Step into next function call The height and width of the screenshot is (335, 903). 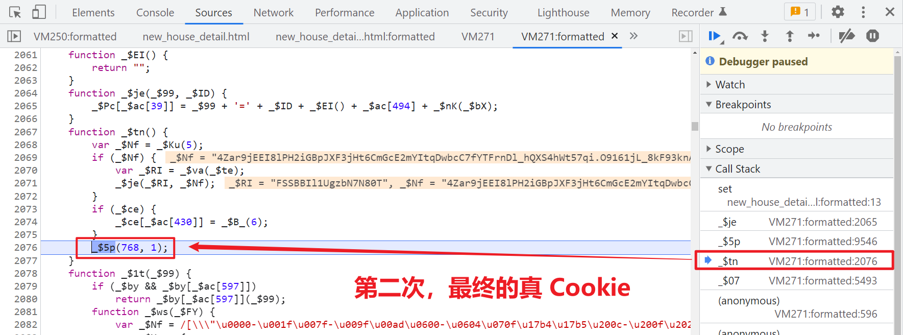tap(765, 36)
